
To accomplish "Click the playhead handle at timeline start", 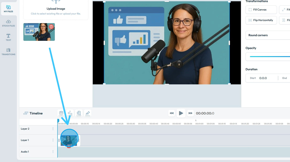I will pyautogui.click(x=58, y=121).
